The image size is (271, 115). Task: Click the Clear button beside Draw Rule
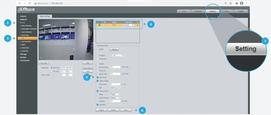(88, 63)
